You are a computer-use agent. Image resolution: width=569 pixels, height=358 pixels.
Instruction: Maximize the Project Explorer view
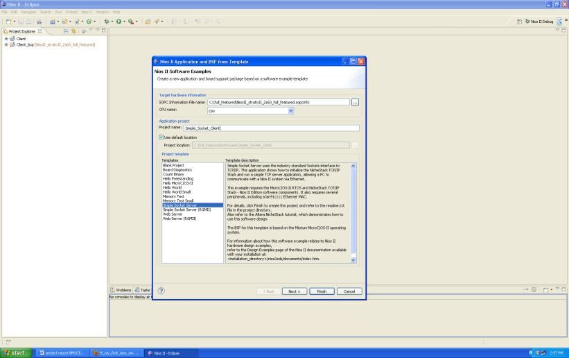point(103,31)
